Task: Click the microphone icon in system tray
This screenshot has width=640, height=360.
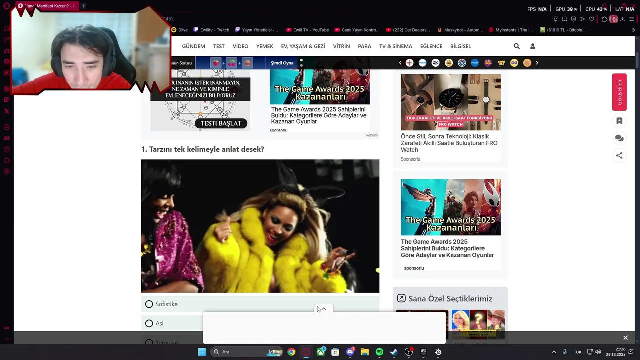Action: pyautogui.click(x=565, y=352)
